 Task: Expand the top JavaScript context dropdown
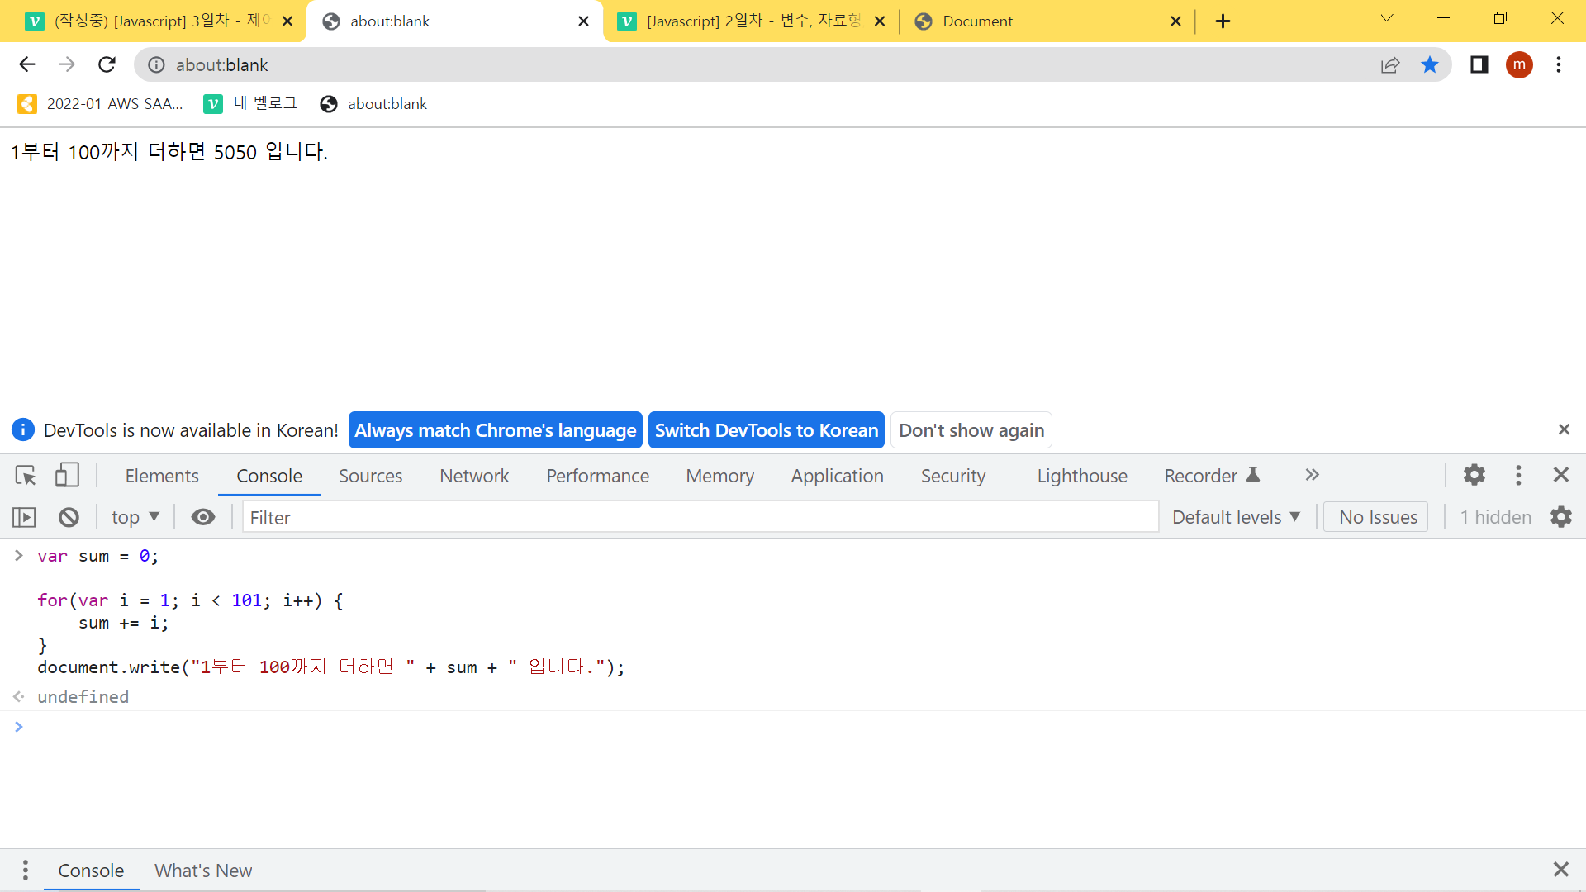click(x=135, y=517)
